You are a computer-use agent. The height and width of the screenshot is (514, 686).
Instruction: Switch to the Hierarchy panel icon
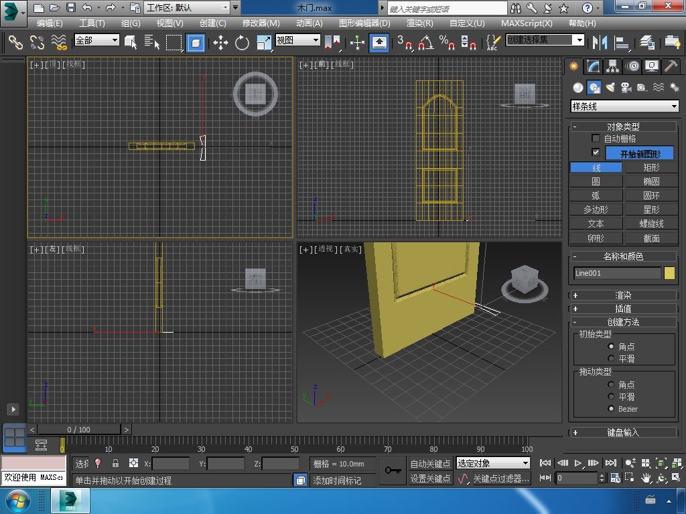tap(612, 66)
